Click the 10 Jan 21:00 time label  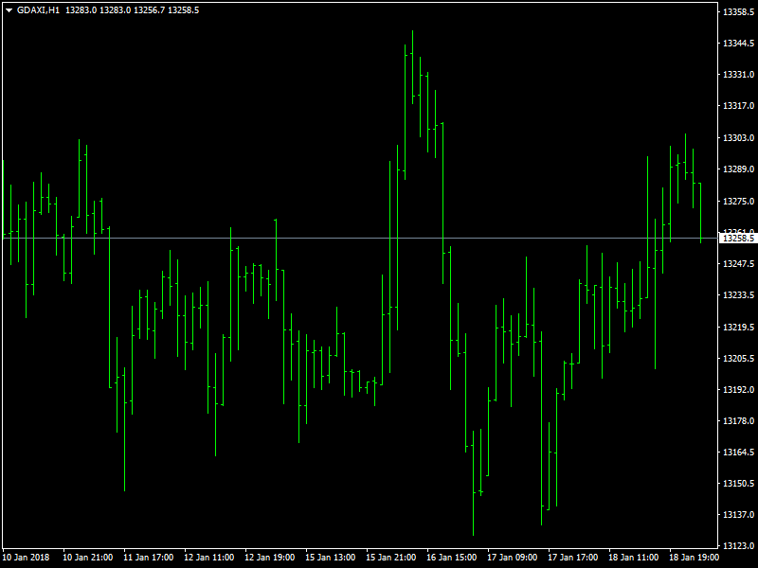[x=88, y=558]
